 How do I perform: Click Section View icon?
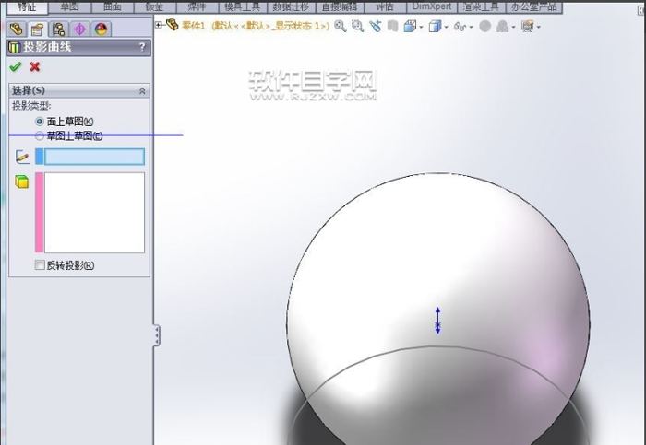392,27
